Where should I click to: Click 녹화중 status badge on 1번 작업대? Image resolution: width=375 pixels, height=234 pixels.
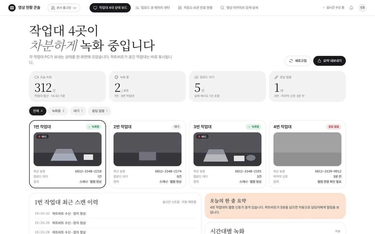tap(94, 127)
